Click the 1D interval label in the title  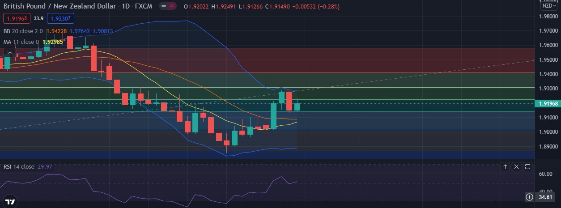coord(126,7)
